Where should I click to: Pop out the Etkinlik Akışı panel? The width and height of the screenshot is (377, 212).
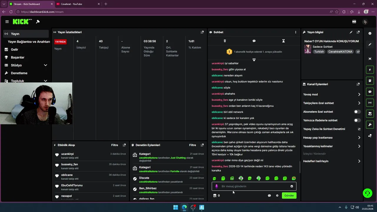[124, 145]
